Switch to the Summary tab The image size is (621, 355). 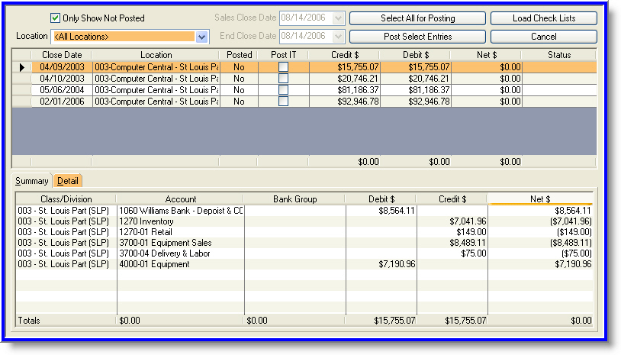(32, 181)
